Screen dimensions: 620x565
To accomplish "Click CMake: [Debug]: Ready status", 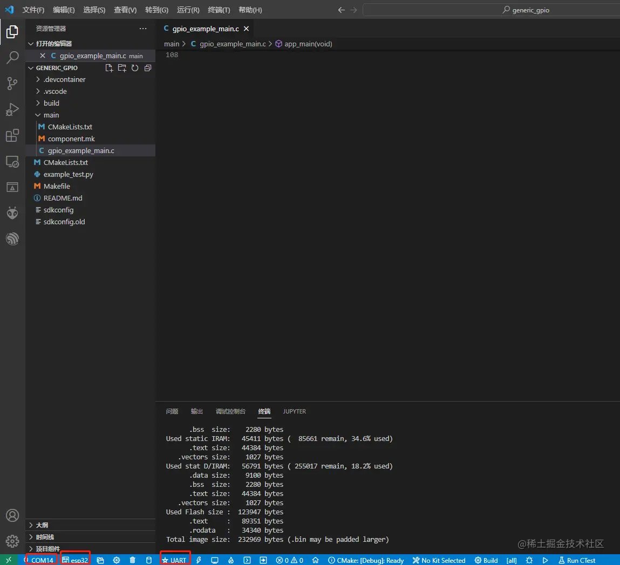I will point(366,560).
